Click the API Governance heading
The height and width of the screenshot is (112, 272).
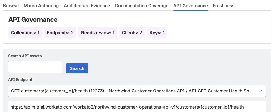[x=33, y=20]
